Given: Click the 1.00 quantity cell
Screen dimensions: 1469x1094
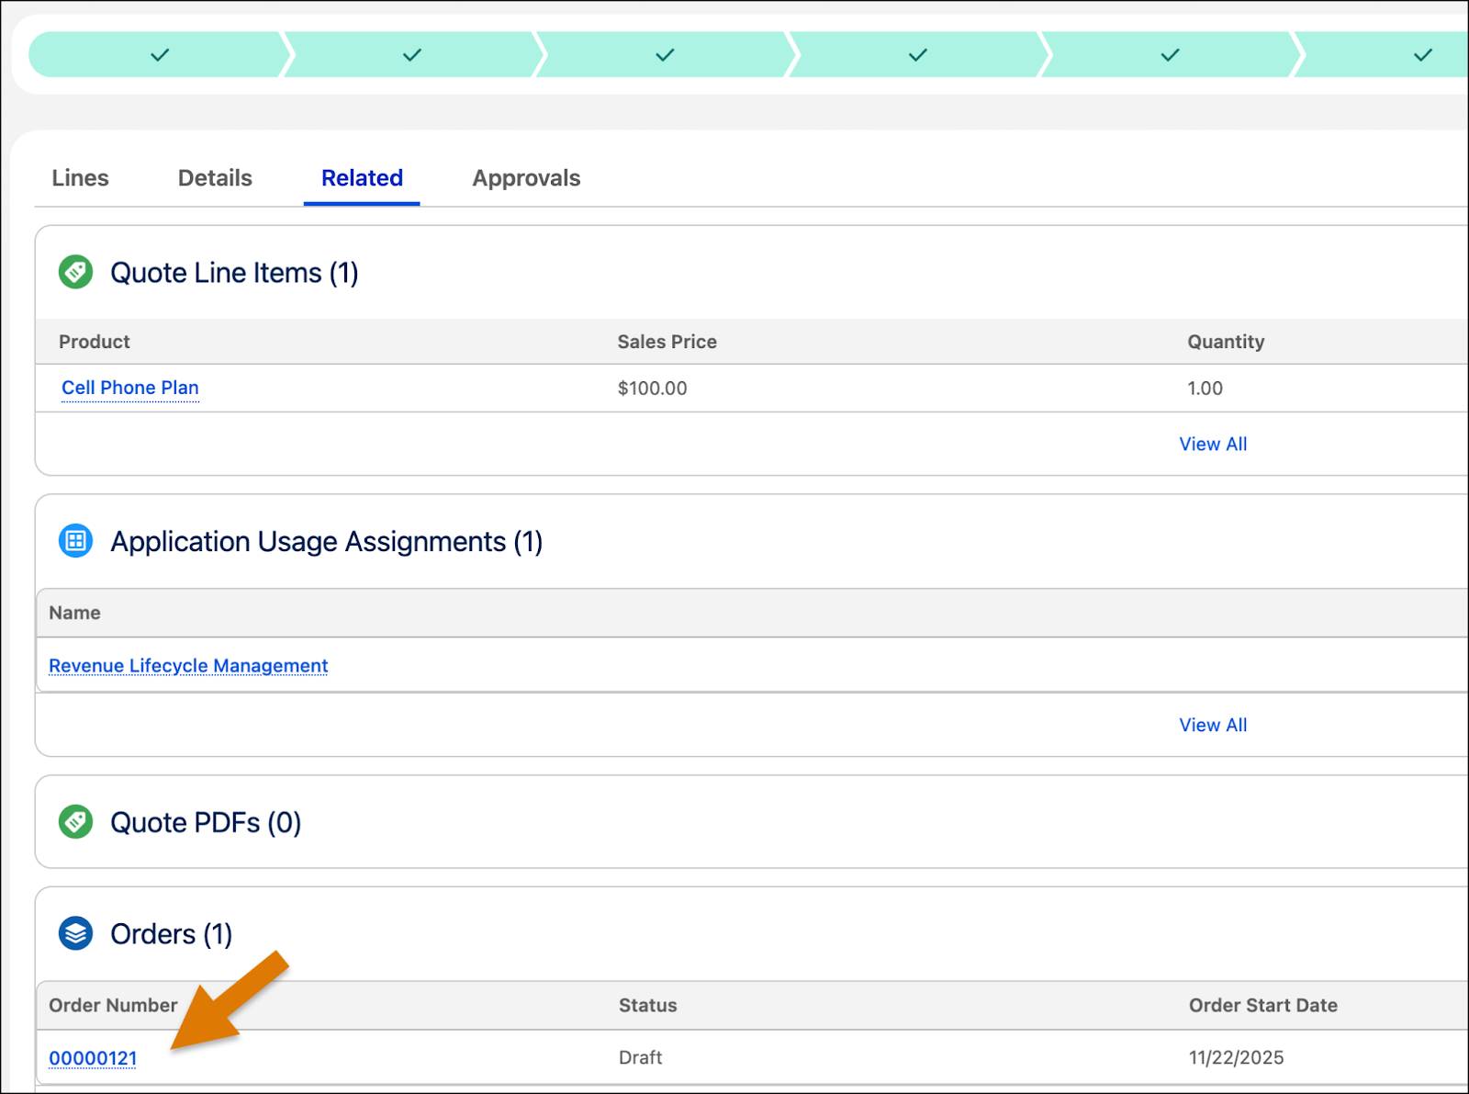Looking at the screenshot, I should click(1205, 389).
